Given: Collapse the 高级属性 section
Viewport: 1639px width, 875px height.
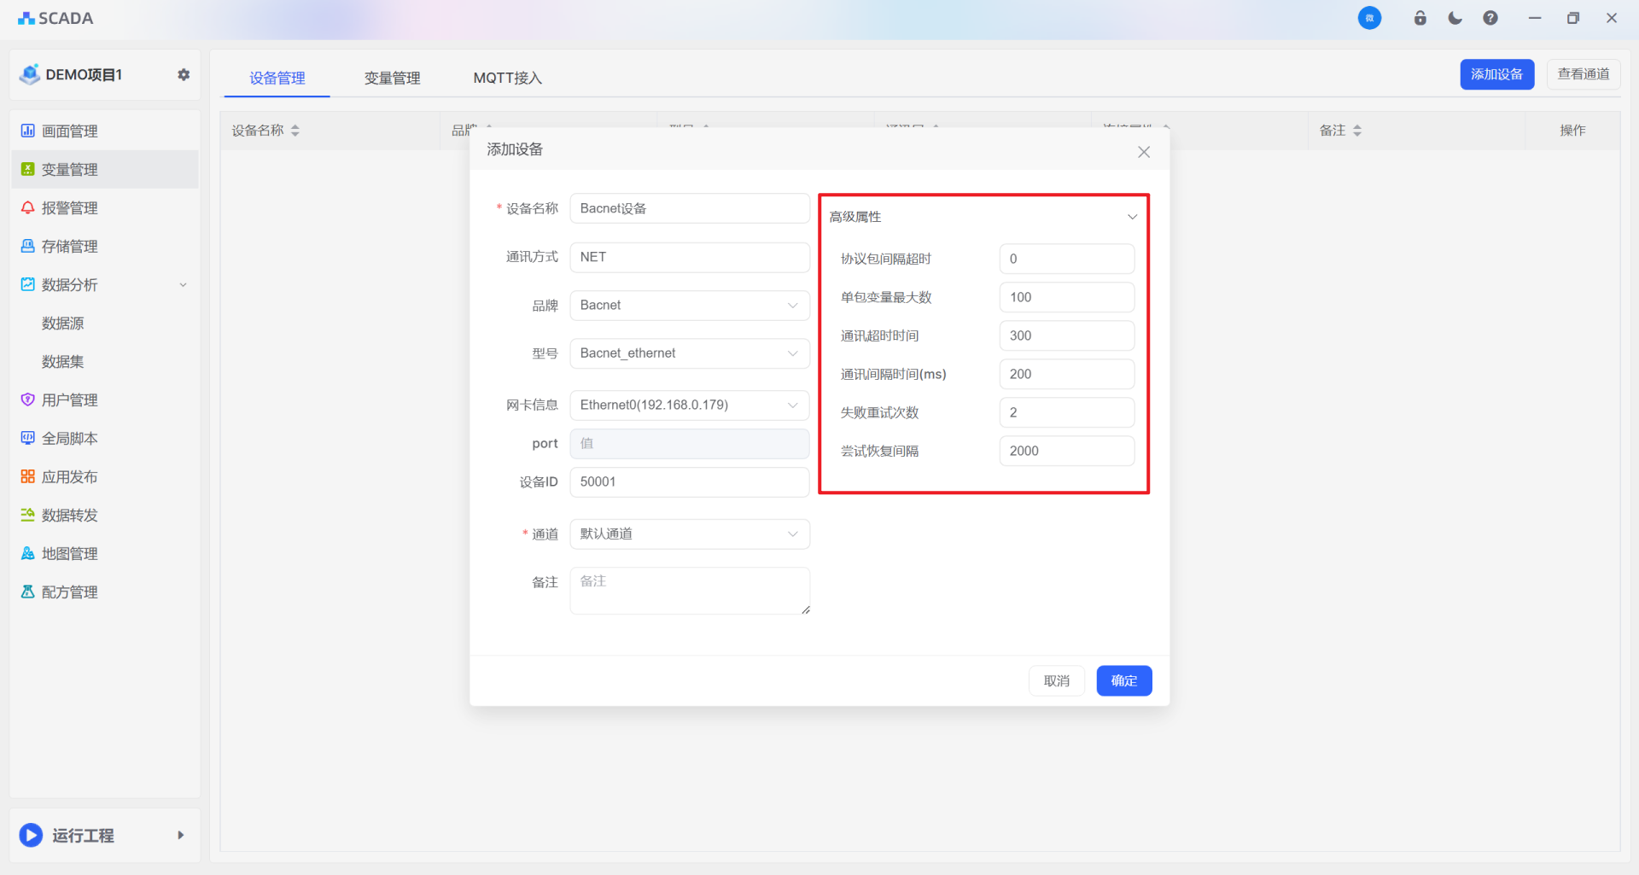Looking at the screenshot, I should pos(1132,217).
